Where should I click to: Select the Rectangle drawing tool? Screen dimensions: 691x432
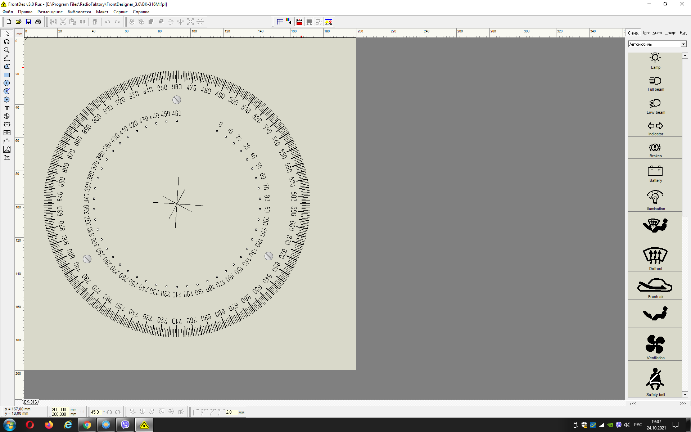point(7,75)
